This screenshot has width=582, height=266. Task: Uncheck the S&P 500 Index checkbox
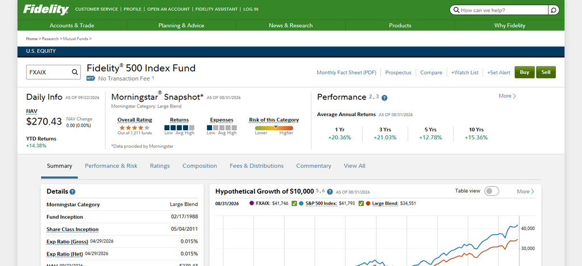[x=294, y=203]
